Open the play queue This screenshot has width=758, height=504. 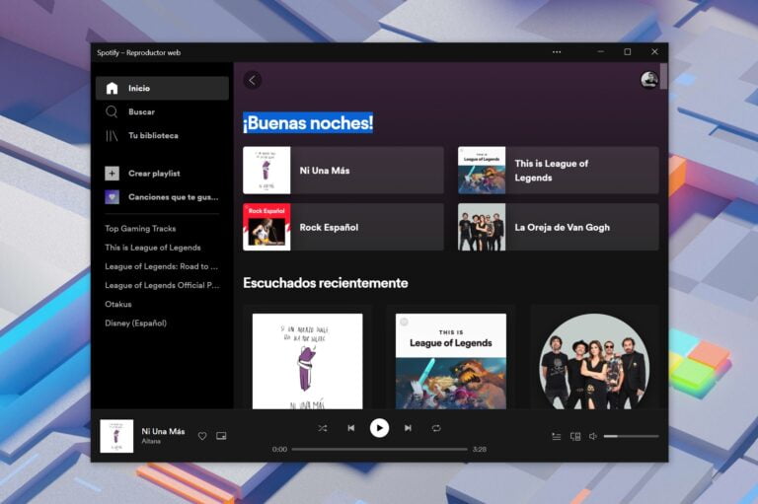(557, 436)
